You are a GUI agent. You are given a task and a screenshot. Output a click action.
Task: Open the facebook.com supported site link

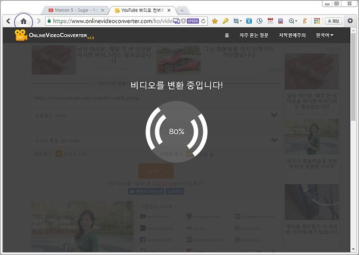coord(156,240)
